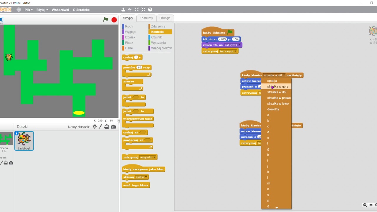Choose 'strzałka w prawo' key option

pos(276,98)
